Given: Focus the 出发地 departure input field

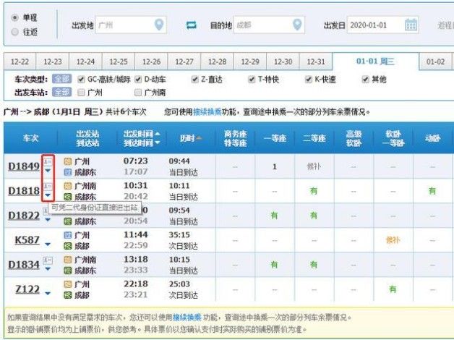Looking at the screenshot, I should (x=131, y=25).
